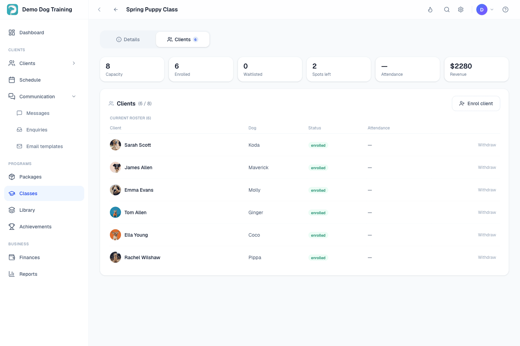Viewport: 520px width, 346px height.
Task: Collapse sidebar with the chevron-left icon
Action: [99, 10]
